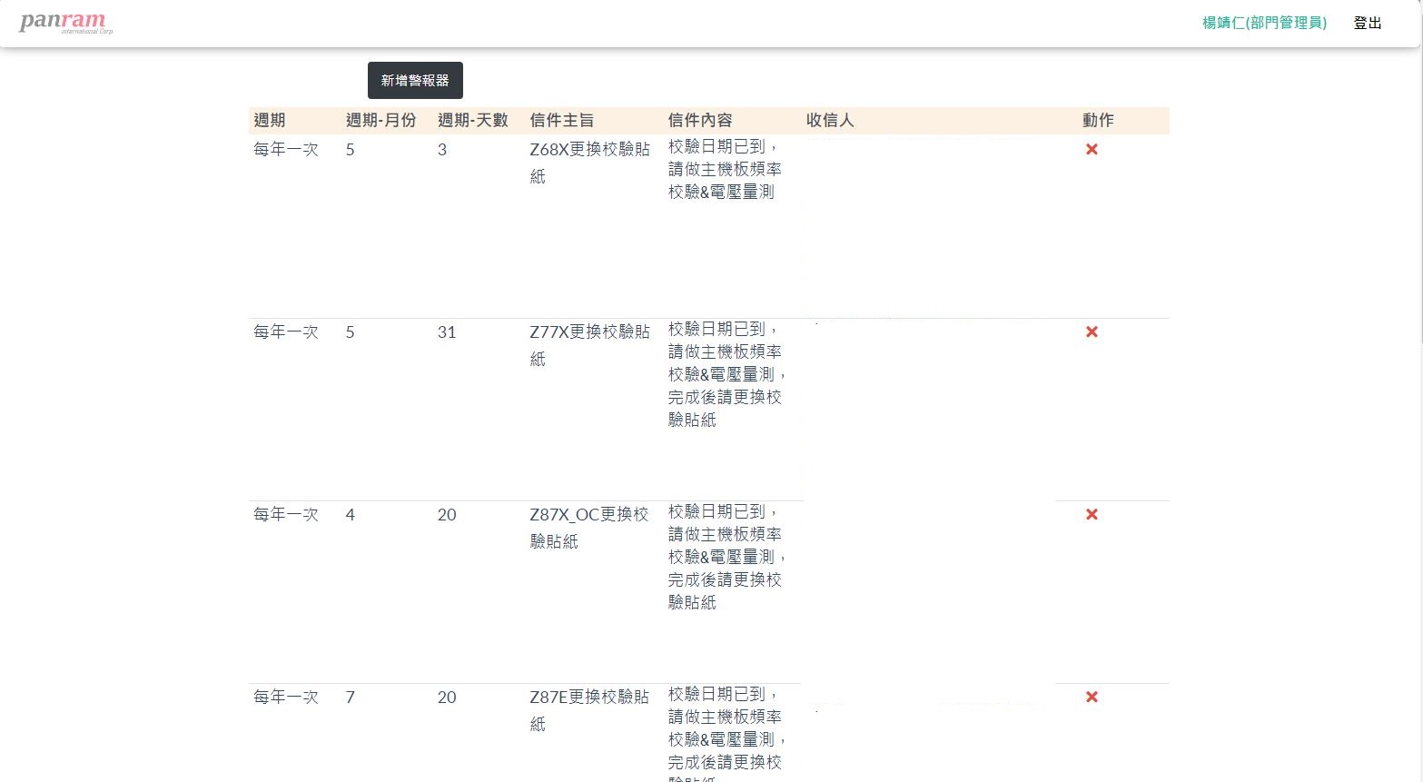Select the Z68X更換校驗貼紙 subject cell
Screen dimensions: 1423x782
pyautogui.click(x=589, y=162)
